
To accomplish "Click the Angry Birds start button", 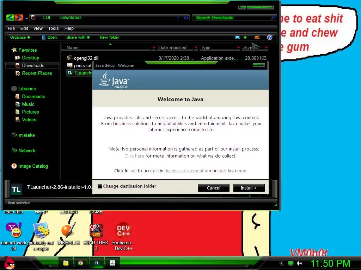I will coord(10,263).
